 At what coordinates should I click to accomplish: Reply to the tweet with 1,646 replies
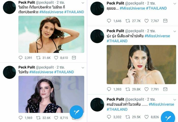point(109,21)
